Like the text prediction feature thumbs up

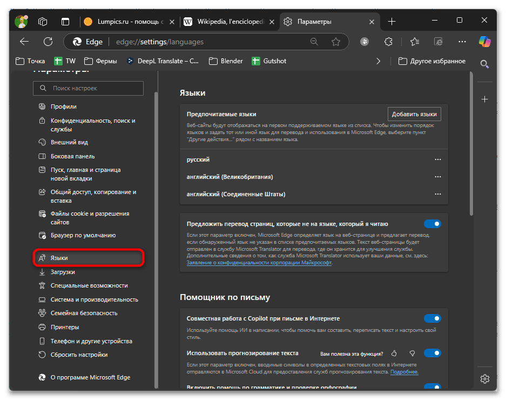tap(394, 354)
